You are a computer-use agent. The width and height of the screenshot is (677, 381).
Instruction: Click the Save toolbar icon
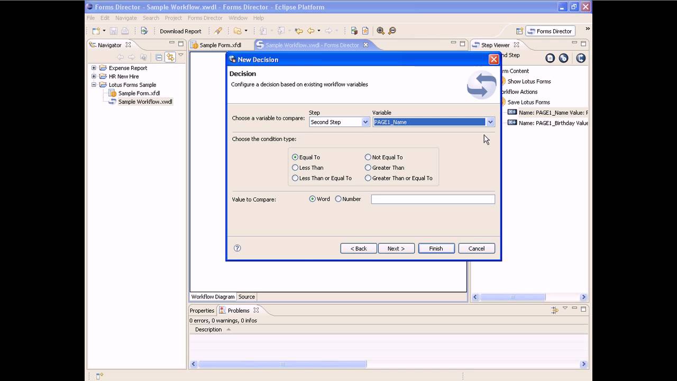[x=113, y=31]
